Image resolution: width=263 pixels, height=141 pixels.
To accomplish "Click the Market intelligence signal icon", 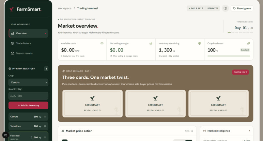I will point(205,131).
